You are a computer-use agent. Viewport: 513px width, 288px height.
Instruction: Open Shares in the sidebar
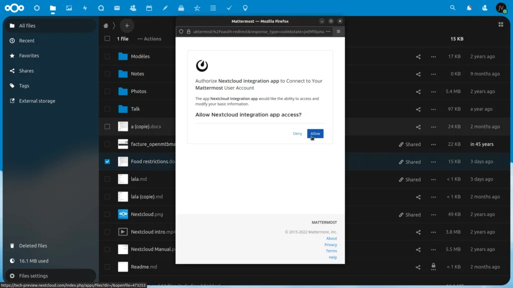pos(51,70)
